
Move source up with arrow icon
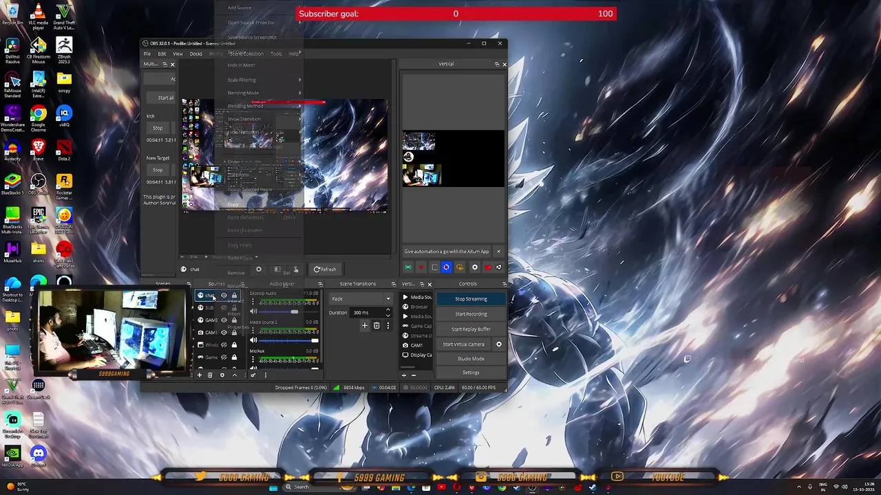(x=234, y=375)
